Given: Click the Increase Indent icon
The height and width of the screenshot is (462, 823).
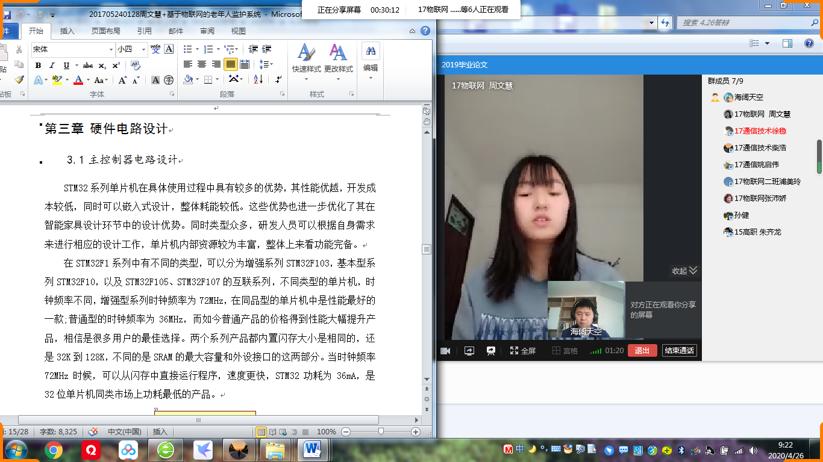Looking at the screenshot, I should pos(266,49).
